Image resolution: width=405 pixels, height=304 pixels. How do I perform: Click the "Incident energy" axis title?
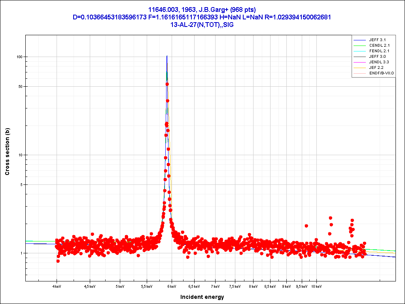202,297
